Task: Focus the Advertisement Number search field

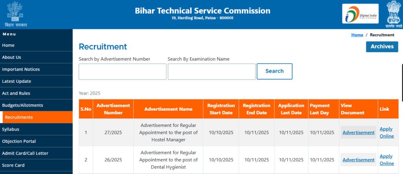Action: (x=122, y=71)
